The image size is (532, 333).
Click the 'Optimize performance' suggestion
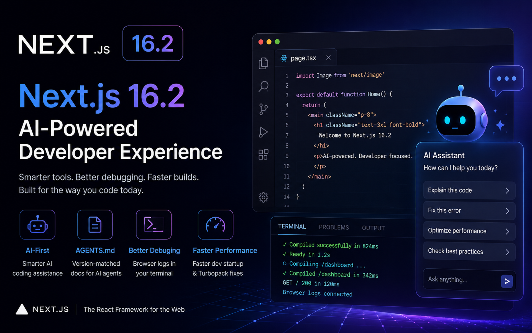point(469,231)
